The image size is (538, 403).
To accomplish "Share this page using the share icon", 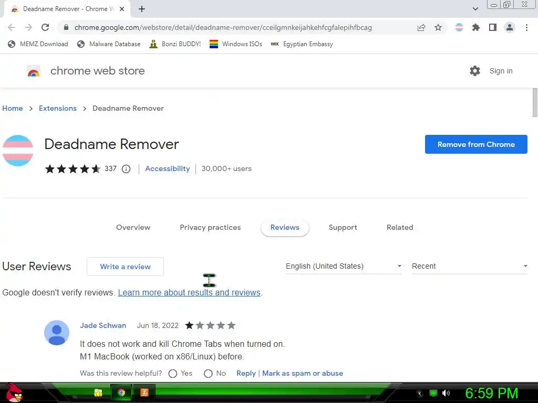I will [x=421, y=27].
